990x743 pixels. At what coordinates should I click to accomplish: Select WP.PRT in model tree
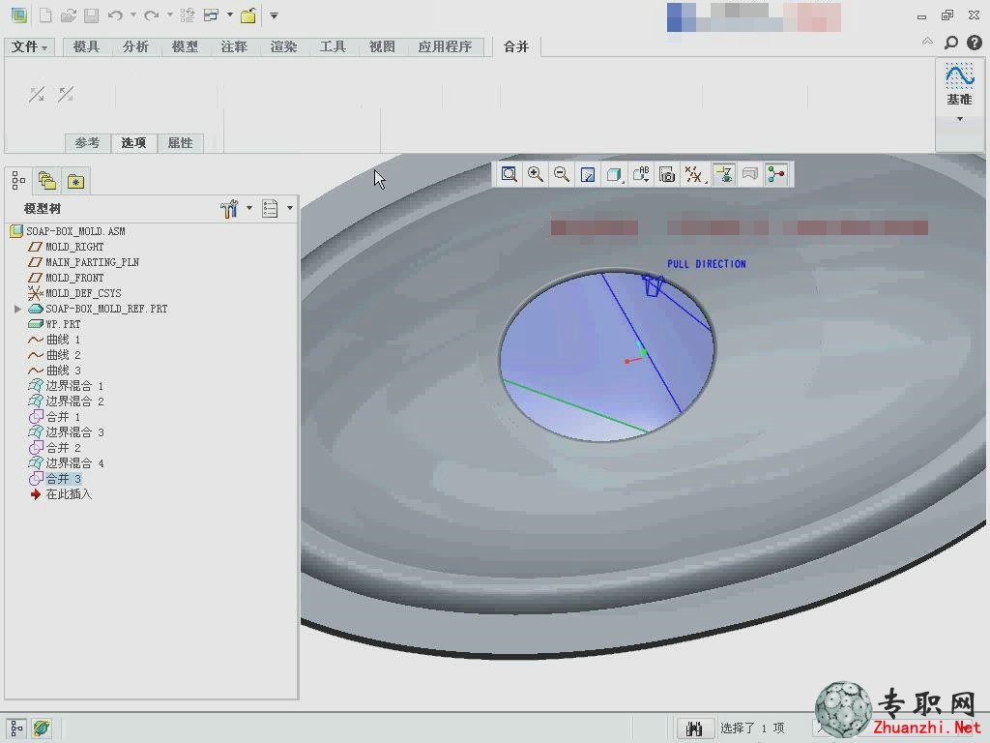pos(63,324)
